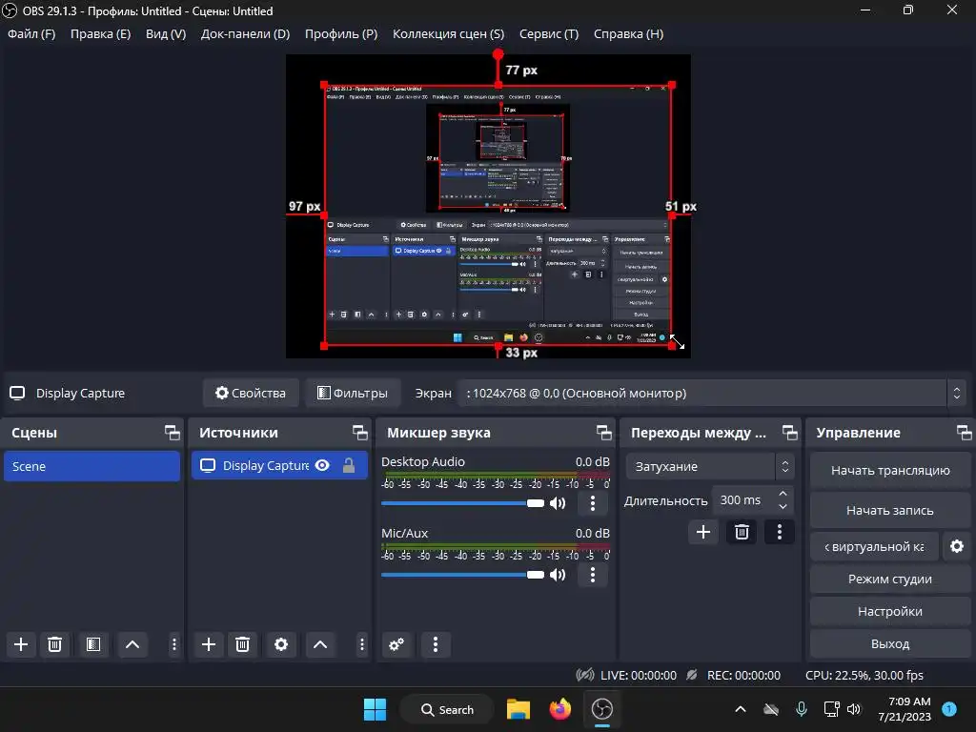
Task: Undock the Sources panel
Action: click(x=359, y=433)
